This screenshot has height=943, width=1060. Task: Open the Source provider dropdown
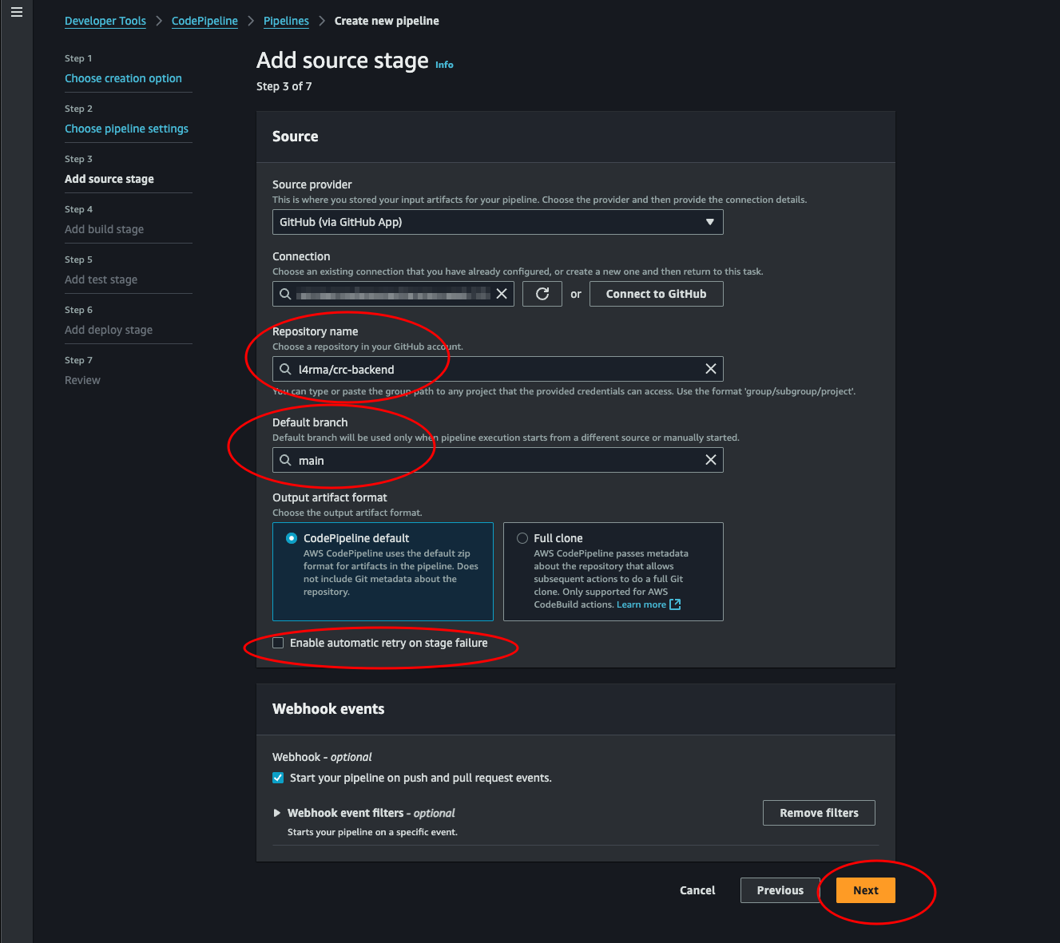[x=498, y=222]
